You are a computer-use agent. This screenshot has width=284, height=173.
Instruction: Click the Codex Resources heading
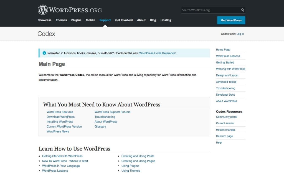(x=229, y=111)
